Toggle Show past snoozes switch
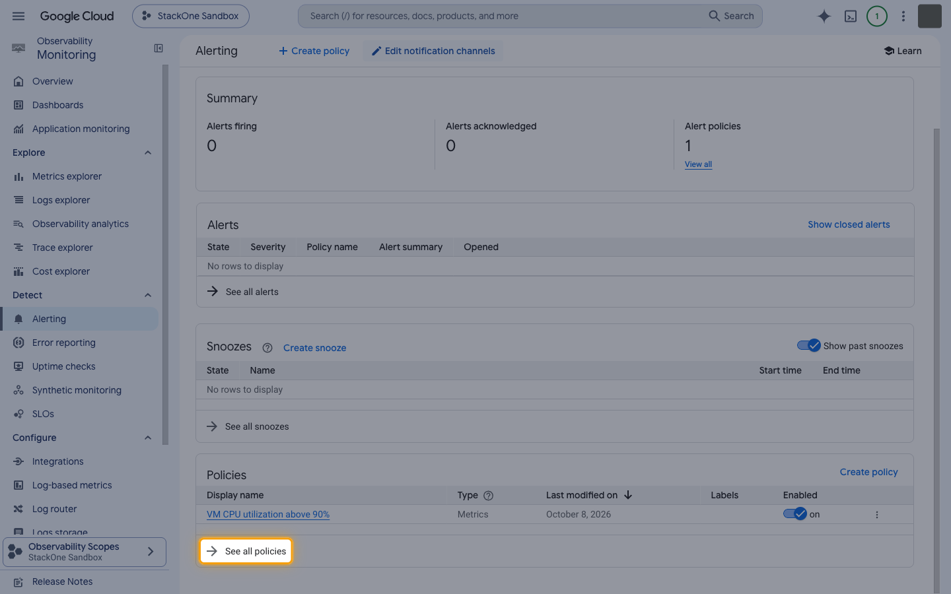Viewport: 951px width, 594px height. (808, 345)
